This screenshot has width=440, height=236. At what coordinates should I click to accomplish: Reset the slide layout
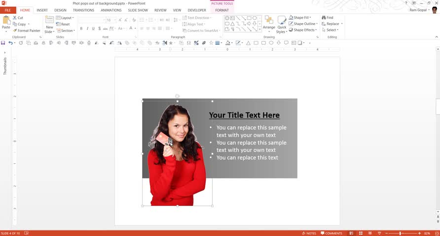[x=63, y=24]
